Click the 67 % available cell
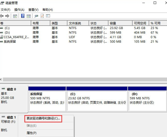167x137 pixels. coord(154,33)
